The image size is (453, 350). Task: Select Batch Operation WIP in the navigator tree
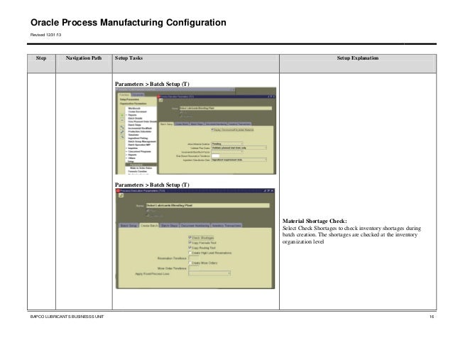click(139, 145)
